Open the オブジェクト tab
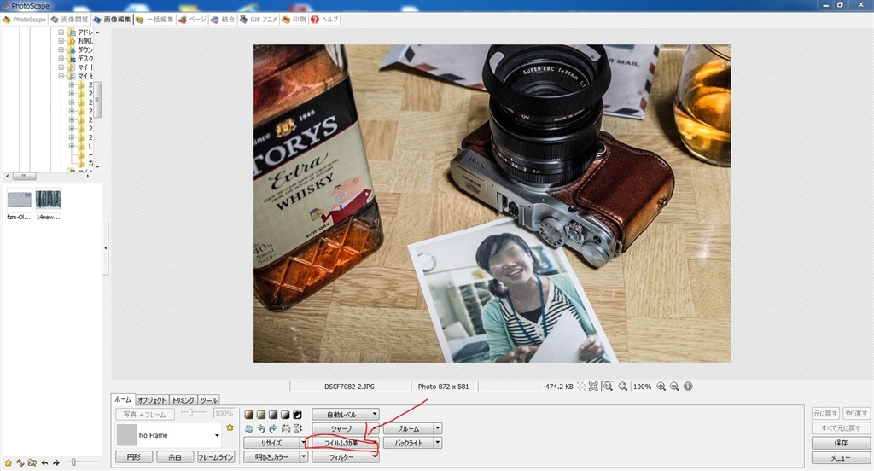Viewport: 874px width, 471px height. 153,399
